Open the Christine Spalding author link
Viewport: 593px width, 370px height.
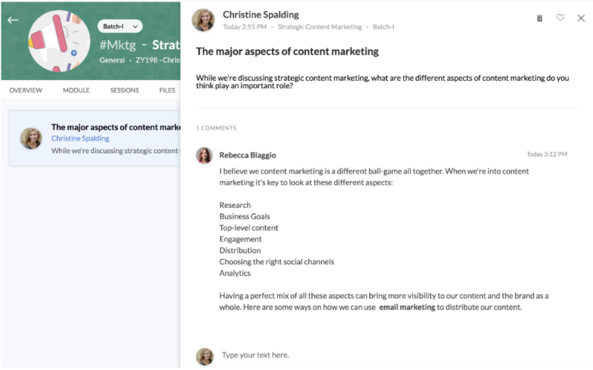click(80, 138)
